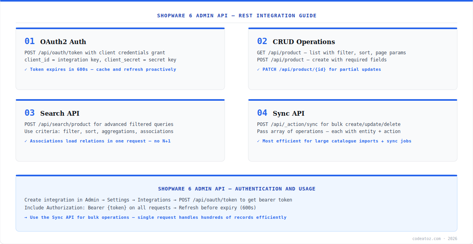Select the "client_id = integration key" line
Screen dimensions: 473x244
click(101, 60)
